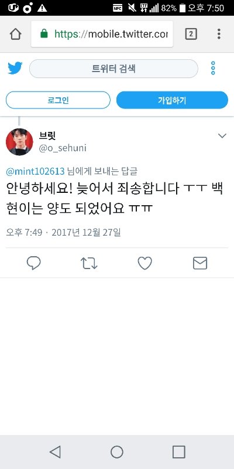View the 브릿 profile avatar

point(19,142)
